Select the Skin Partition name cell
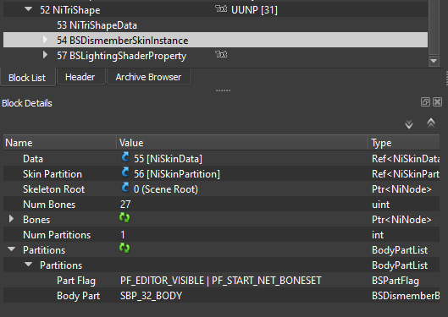 coord(53,174)
